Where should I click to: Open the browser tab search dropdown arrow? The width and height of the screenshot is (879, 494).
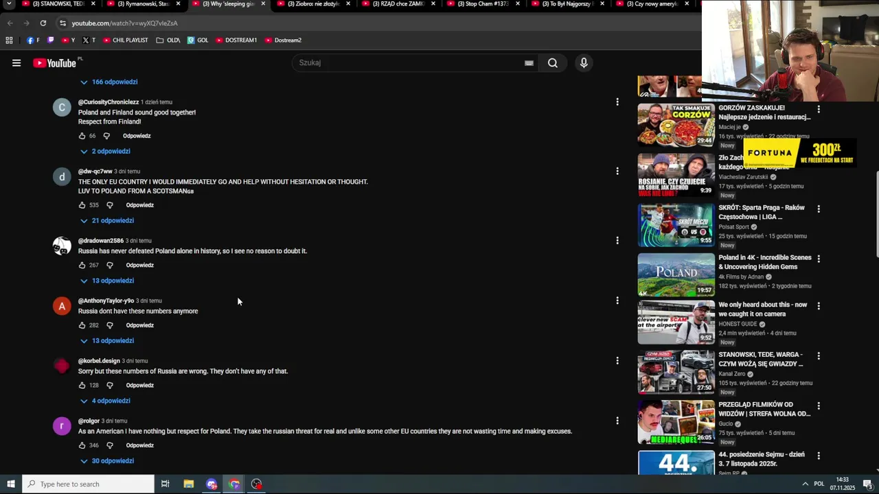(x=9, y=4)
